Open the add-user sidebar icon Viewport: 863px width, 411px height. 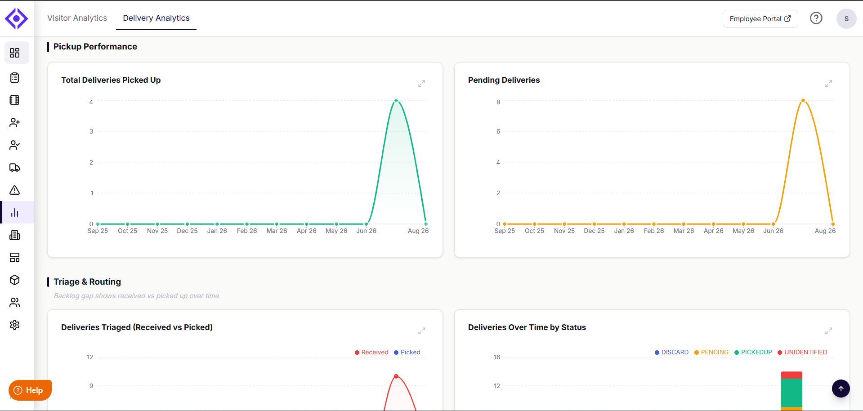coord(15,123)
